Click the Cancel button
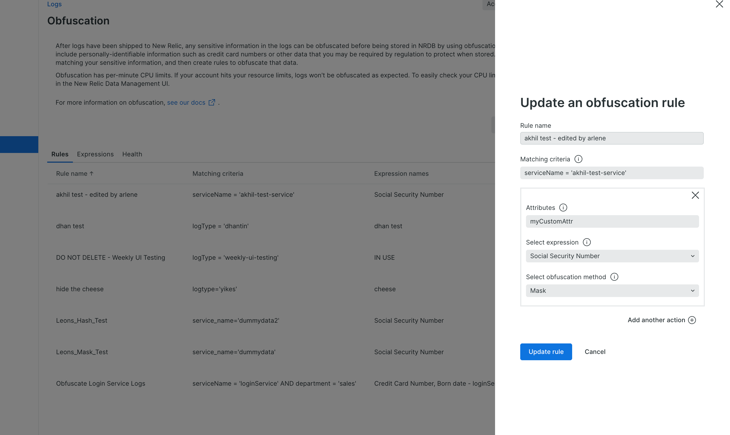The height and width of the screenshot is (435, 730). [595, 352]
